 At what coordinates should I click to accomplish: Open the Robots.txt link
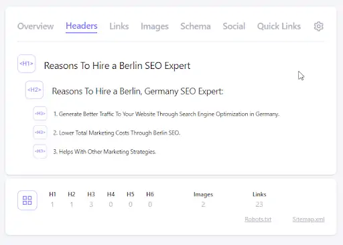coord(258,219)
